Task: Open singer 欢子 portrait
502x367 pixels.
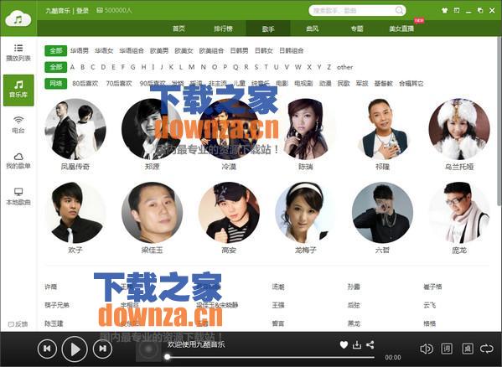Action: 75,213
